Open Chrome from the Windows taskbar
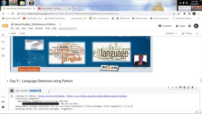 13,3
